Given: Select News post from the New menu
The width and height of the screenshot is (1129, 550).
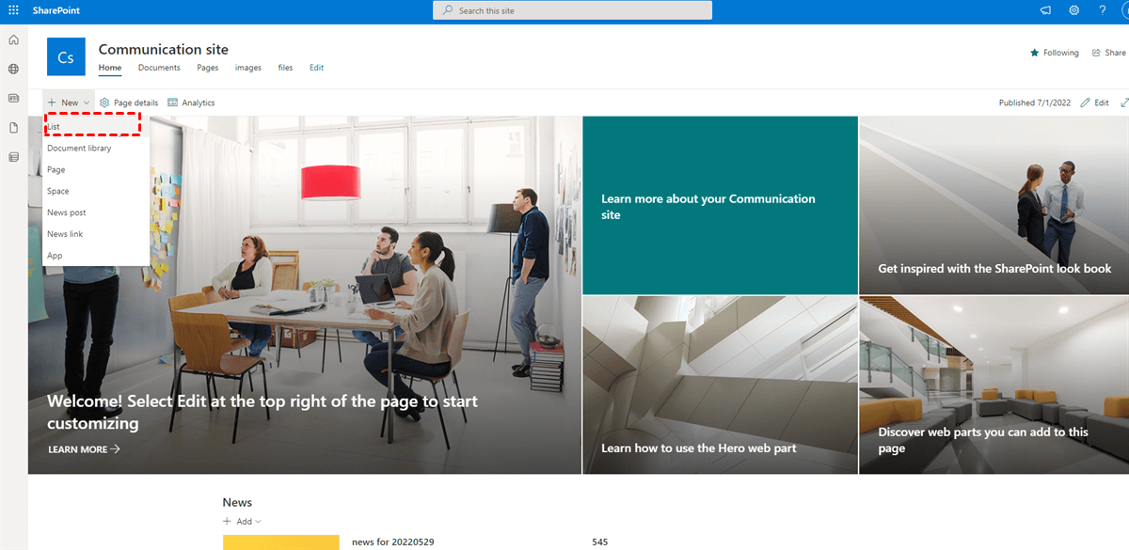Looking at the screenshot, I should tap(96, 212).
